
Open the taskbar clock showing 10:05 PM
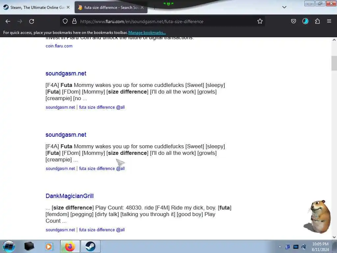(x=320, y=247)
